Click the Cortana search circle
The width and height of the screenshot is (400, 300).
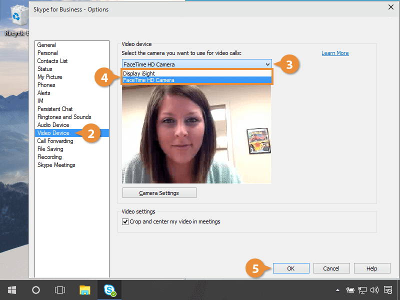point(36,289)
